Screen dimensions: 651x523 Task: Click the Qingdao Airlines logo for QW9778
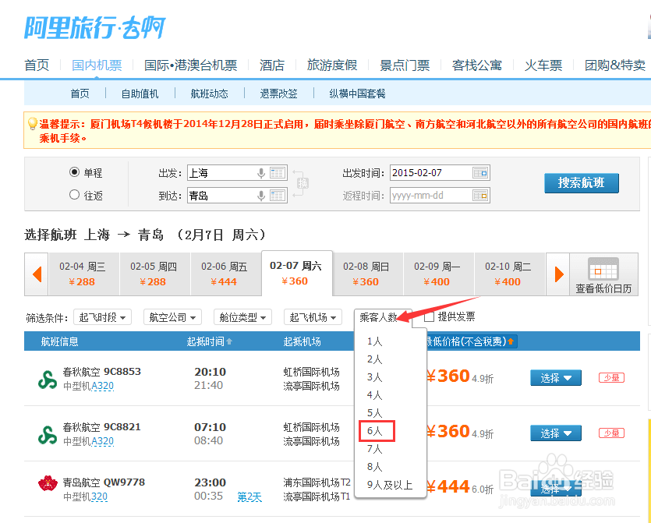(46, 485)
